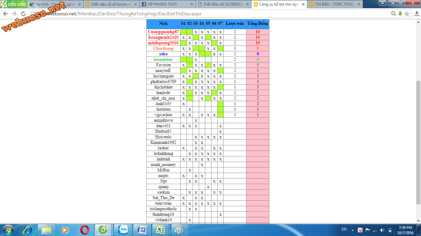This screenshot has height=236, width=421.
Task: Open the EN input language selector
Action: (344, 229)
